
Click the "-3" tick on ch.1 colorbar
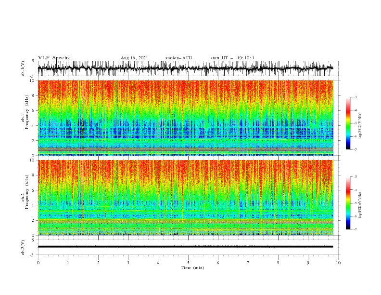click(355, 97)
